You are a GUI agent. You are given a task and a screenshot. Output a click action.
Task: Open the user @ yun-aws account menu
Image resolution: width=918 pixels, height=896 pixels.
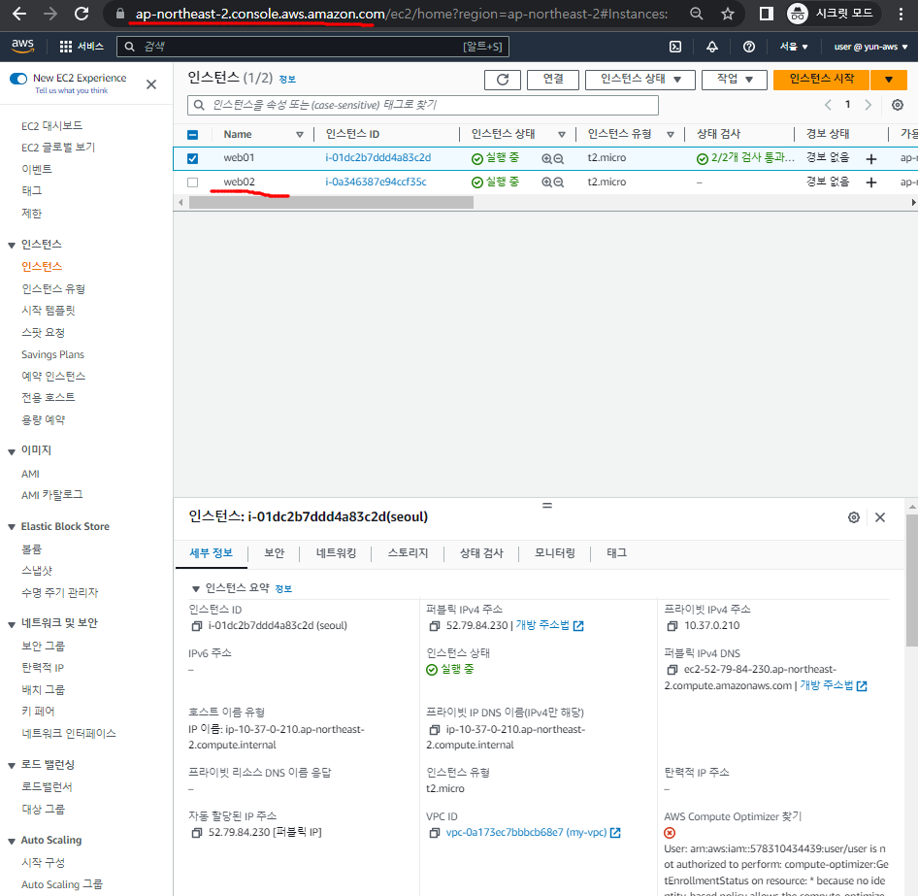(870, 47)
